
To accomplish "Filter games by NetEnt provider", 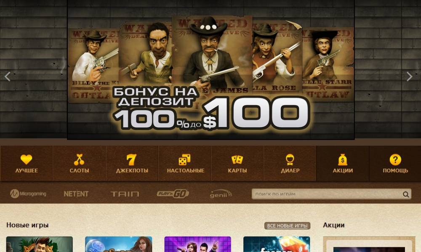I will 76,194.
